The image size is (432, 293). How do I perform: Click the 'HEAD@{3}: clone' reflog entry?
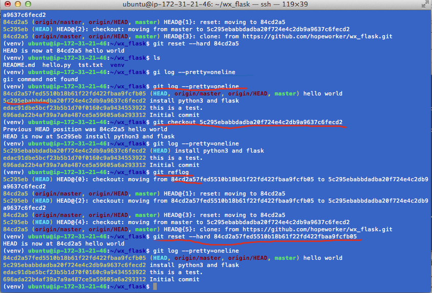tap(198, 36)
